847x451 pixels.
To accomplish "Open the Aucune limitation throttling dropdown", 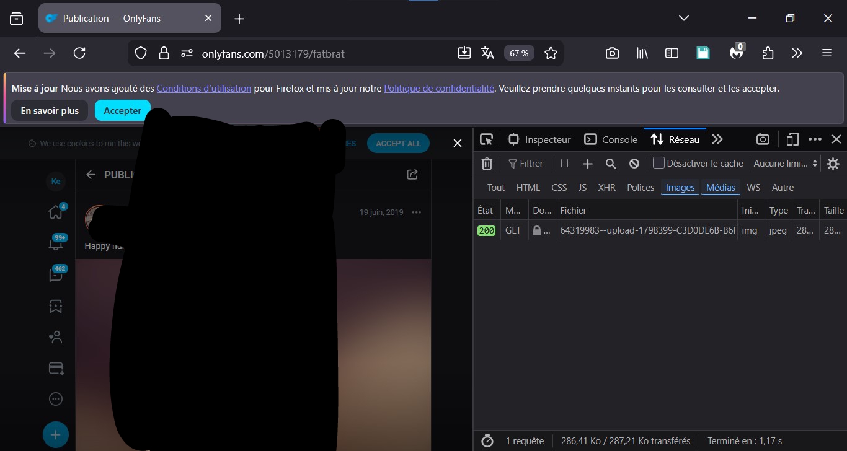I will pos(785,164).
